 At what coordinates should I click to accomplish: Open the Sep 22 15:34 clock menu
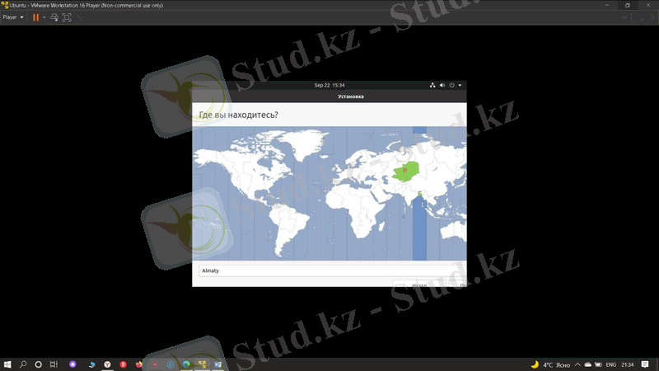point(329,85)
